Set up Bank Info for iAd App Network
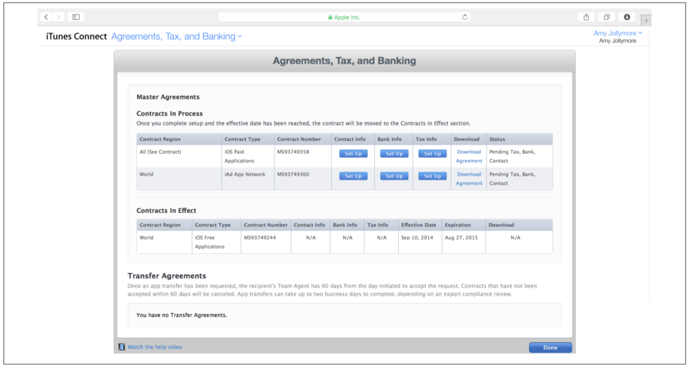The image size is (689, 367). pyautogui.click(x=394, y=176)
